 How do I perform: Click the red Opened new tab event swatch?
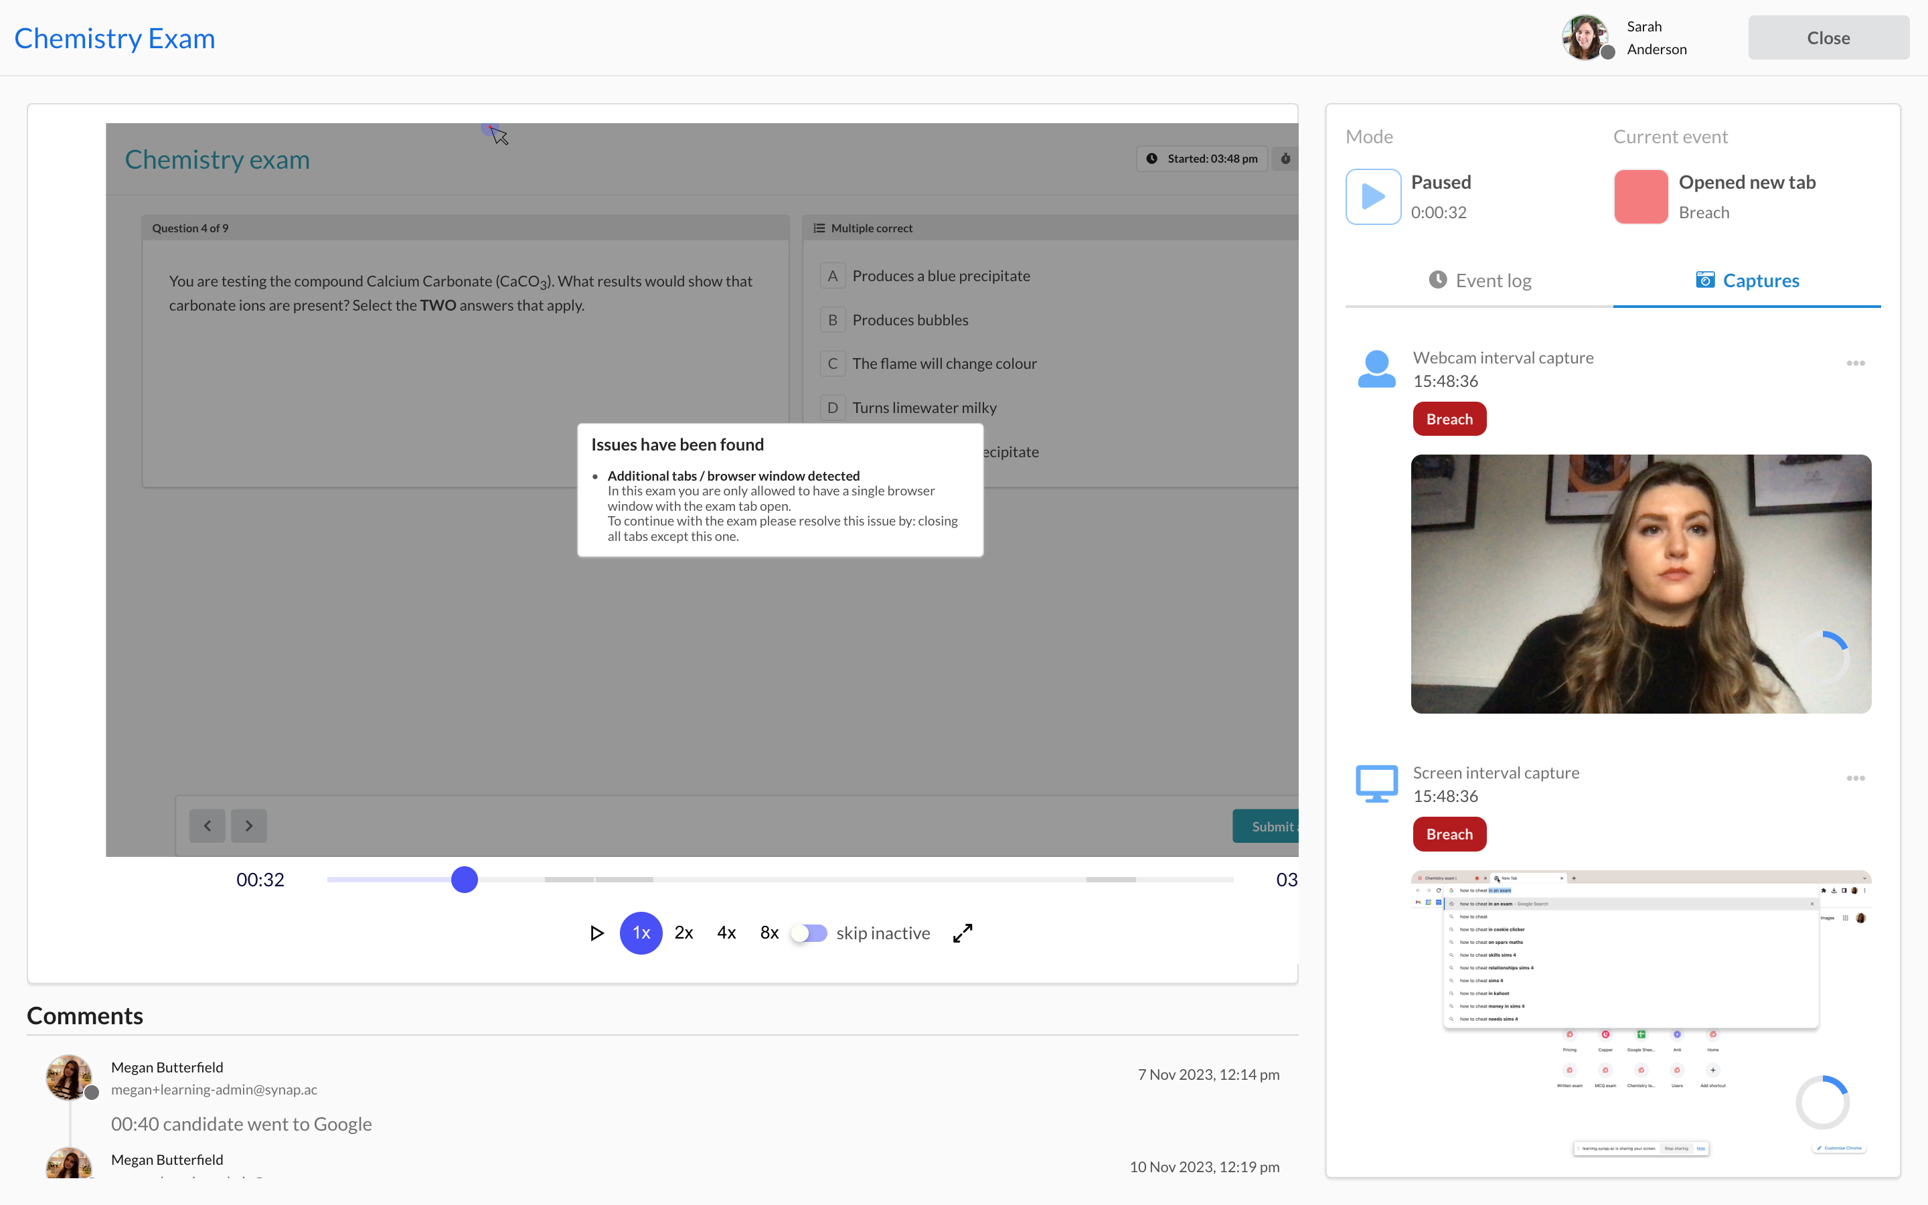click(1640, 196)
